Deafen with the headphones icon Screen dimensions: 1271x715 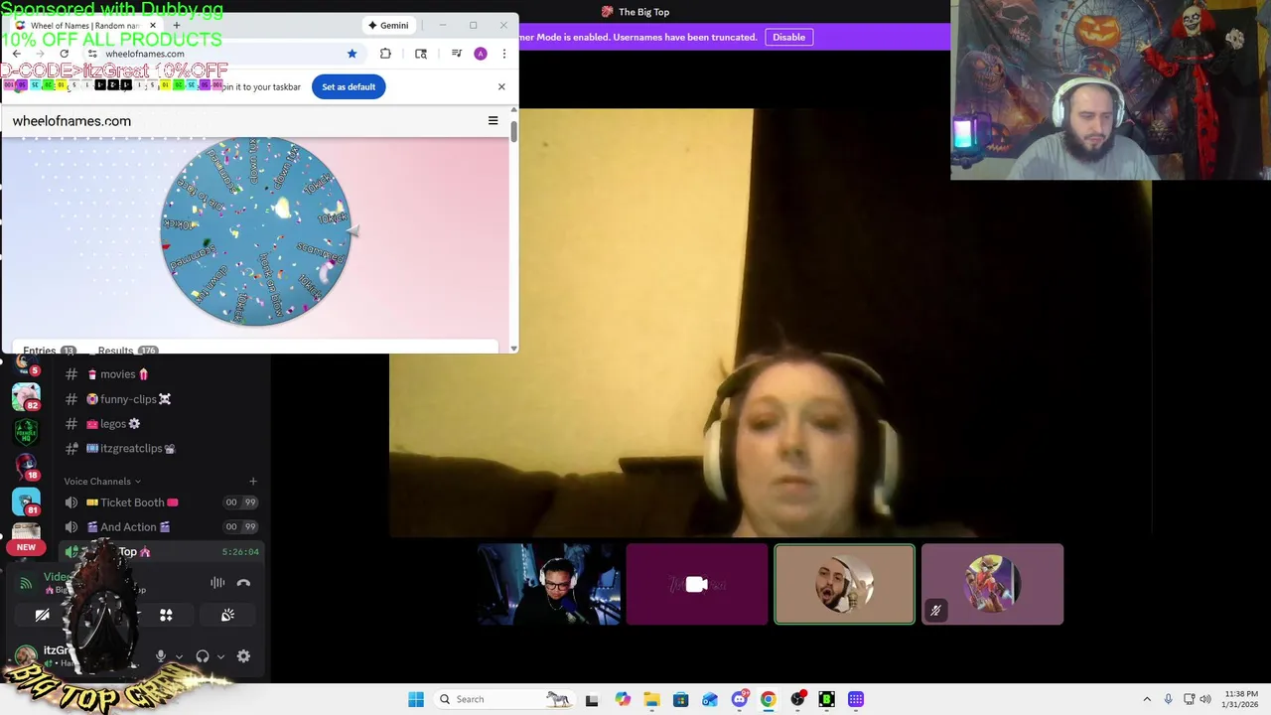(203, 656)
